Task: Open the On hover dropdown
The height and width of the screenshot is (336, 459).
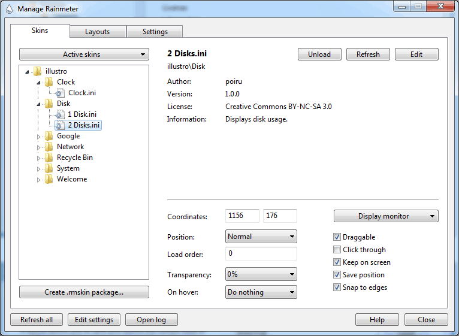Action: [x=261, y=292]
